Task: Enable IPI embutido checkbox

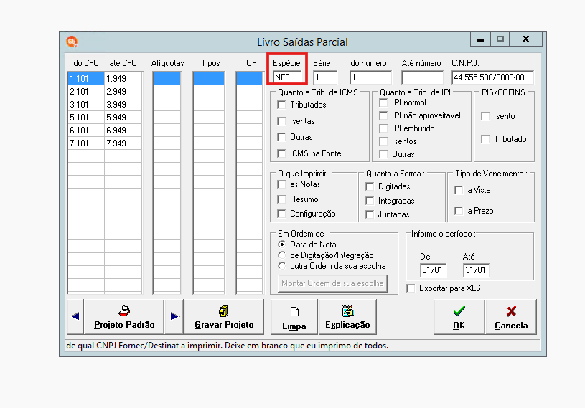Action: coord(383,128)
